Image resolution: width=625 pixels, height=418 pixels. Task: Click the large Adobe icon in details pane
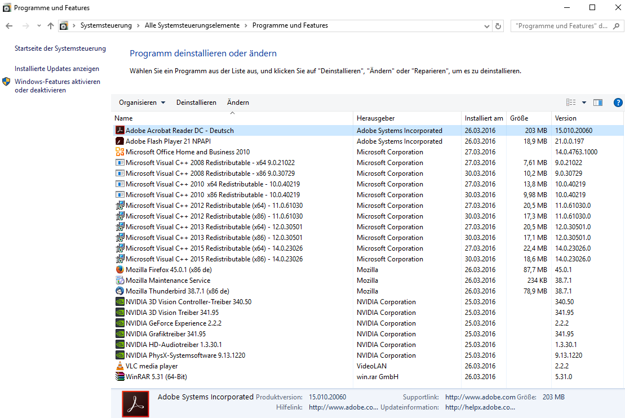coord(135,404)
